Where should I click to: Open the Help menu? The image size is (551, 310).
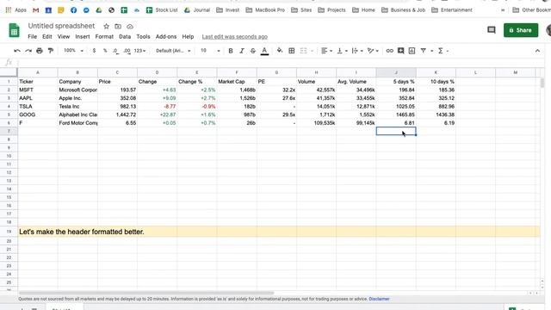(188, 36)
